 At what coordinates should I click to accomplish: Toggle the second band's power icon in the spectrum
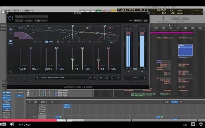[49, 28]
